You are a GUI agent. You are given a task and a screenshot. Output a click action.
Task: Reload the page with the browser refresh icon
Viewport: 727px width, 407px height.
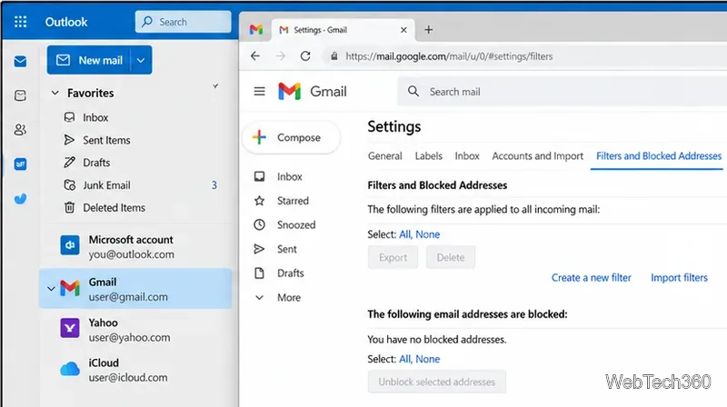click(x=305, y=56)
